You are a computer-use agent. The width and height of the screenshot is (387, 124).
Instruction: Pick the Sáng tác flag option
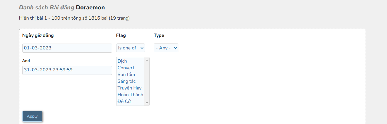coord(126,81)
